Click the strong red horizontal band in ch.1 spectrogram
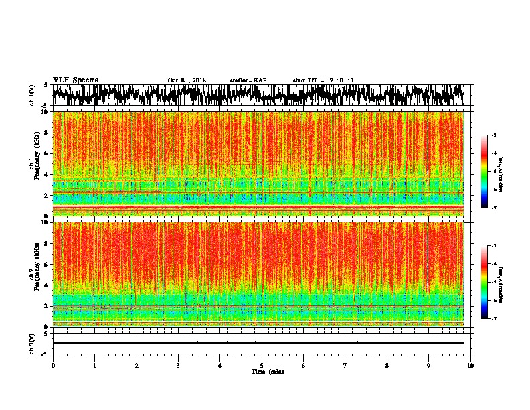Viewport: 530px width, 410px height. tap(258, 206)
